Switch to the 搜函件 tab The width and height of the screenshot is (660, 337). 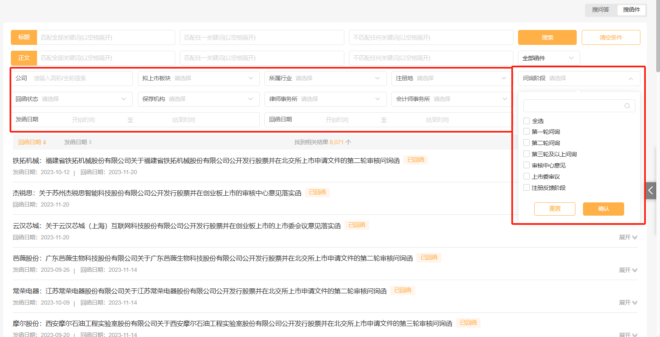pos(631,10)
